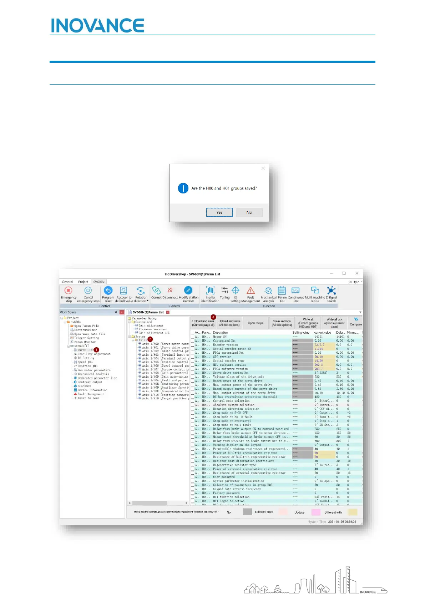This screenshot has height=601, width=425.
Task: Click the Emergency stop icon
Action: tap(69, 291)
